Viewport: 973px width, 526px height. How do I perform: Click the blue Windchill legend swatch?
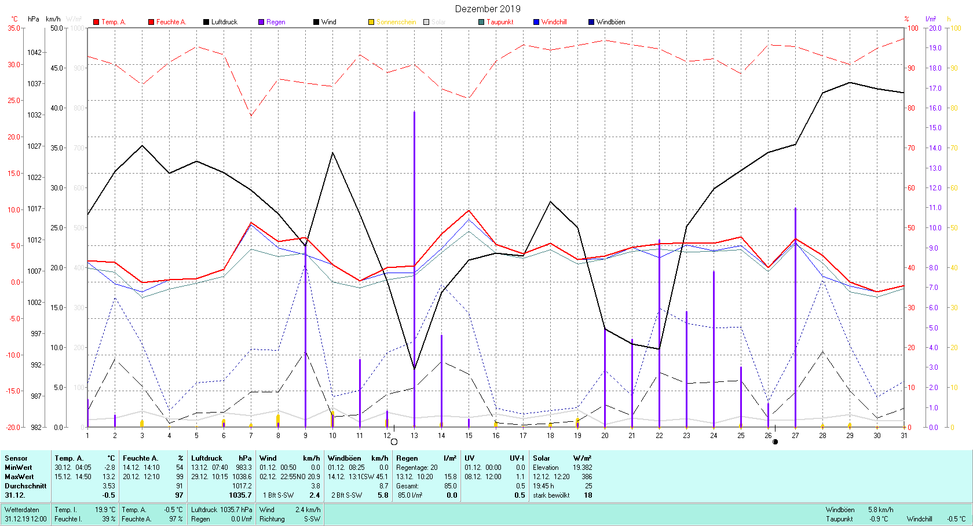[536, 22]
